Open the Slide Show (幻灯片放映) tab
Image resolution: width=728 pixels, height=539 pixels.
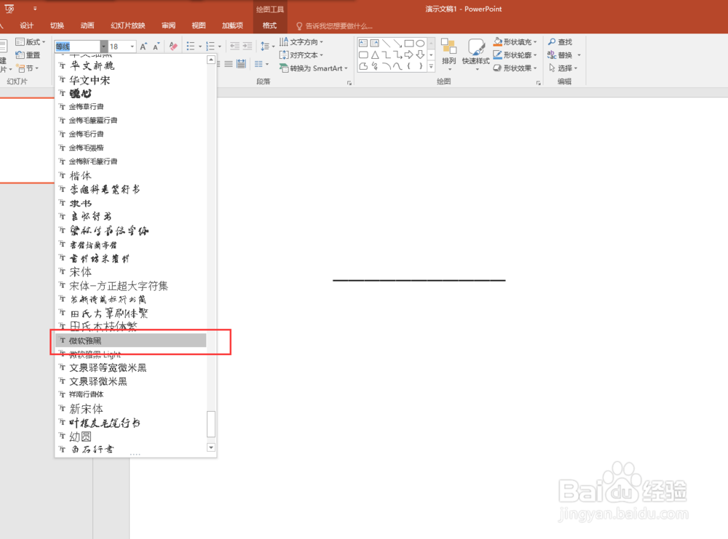(127, 25)
